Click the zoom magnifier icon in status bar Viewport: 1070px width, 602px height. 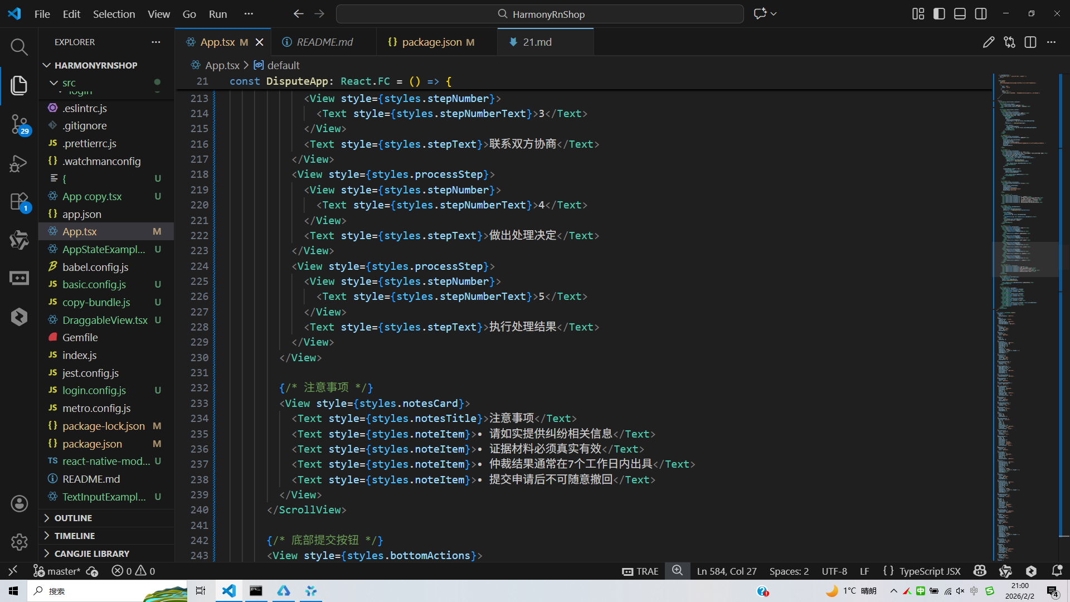coord(677,571)
